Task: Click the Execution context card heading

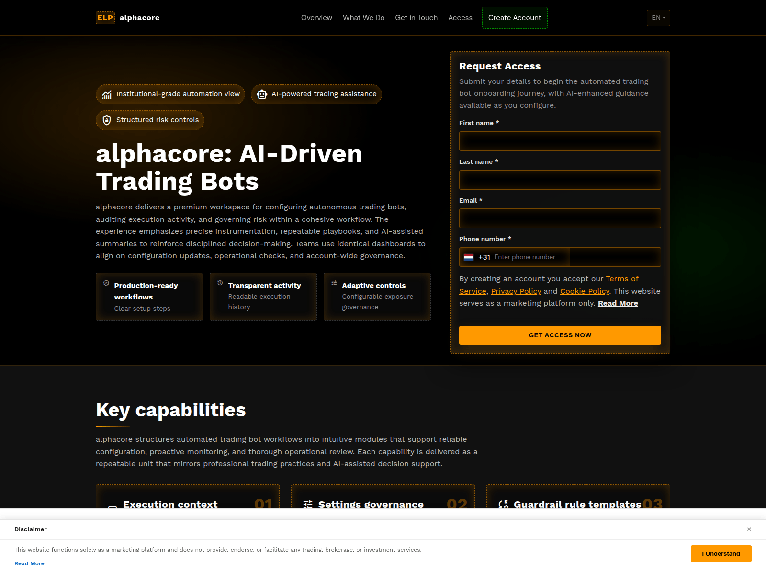Action: [170, 504]
